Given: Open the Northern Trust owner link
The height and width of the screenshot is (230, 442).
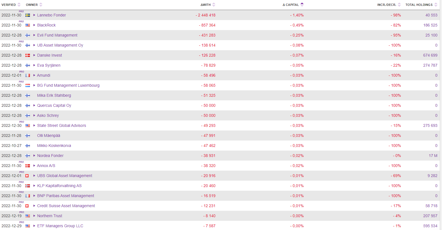Looking at the screenshot, I should [50, 216].
